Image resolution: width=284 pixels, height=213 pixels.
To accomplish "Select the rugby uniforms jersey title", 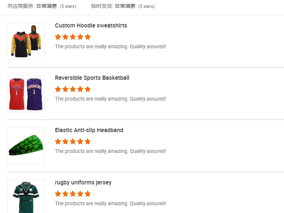I will 83,183.
